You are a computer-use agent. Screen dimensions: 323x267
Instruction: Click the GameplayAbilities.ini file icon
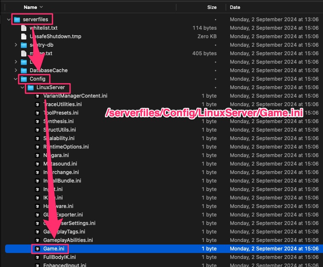[37, 240]
